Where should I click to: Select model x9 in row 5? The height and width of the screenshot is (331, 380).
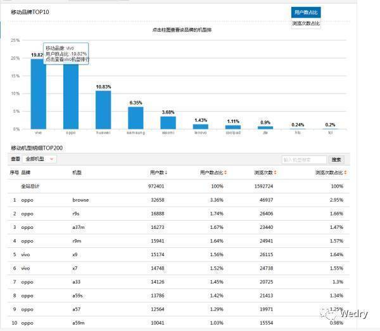pos(75,254)
